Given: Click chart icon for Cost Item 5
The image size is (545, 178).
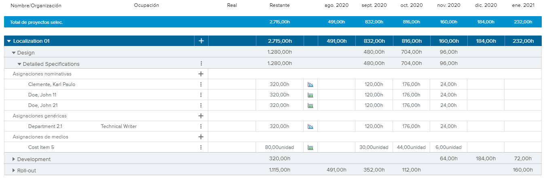Looking at the screenshot, I should click(x=311, y=147).
